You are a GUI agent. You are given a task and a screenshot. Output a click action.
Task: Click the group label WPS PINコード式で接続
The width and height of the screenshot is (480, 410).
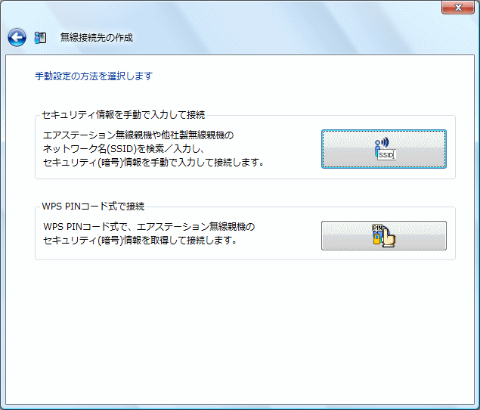pyautogui.click(x=93, y=206)
